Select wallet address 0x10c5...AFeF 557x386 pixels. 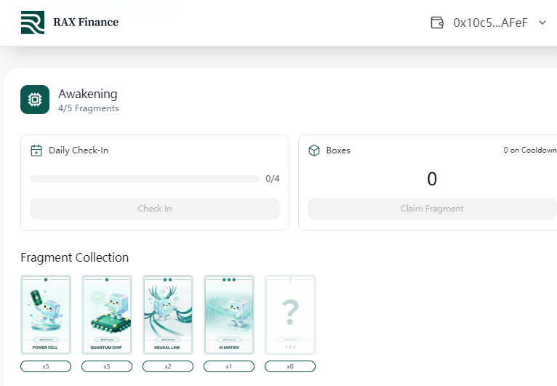point(490,23)
